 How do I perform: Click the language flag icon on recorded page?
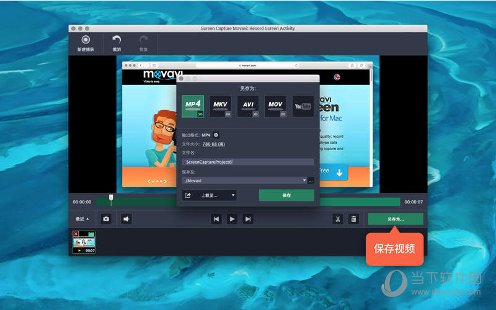337,77
